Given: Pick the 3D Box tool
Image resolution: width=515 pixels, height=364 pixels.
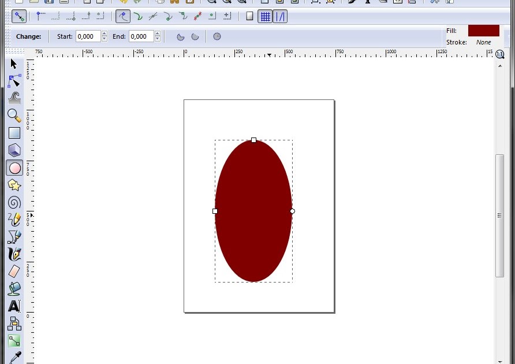Looking at the screenshot, I should (x=14, y=150).
